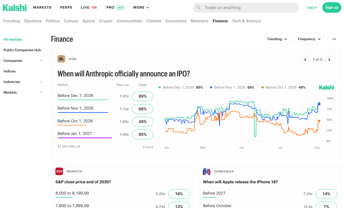
Task: Go to next featured market arrow
Action: (x=329, y=60)
